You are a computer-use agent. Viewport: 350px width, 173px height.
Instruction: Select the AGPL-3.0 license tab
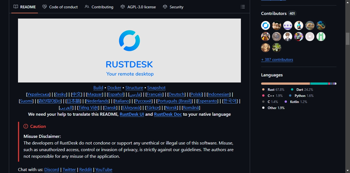click(138, 7)
